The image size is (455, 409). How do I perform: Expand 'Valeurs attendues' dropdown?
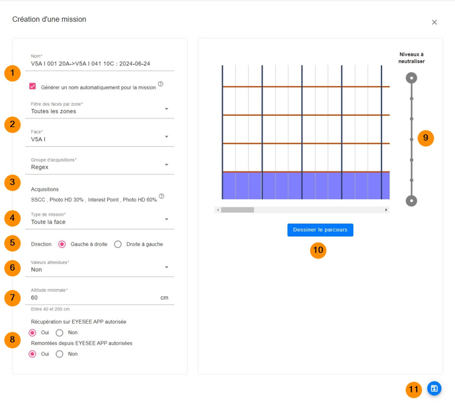point(99,269)
